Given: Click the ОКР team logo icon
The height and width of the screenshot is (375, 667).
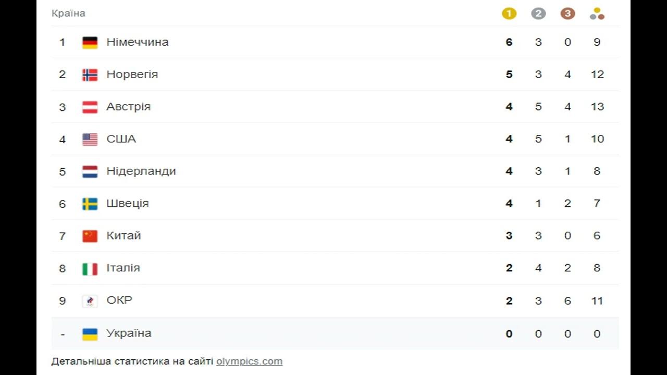Looking at the screenshot, I should click(90, 301).
